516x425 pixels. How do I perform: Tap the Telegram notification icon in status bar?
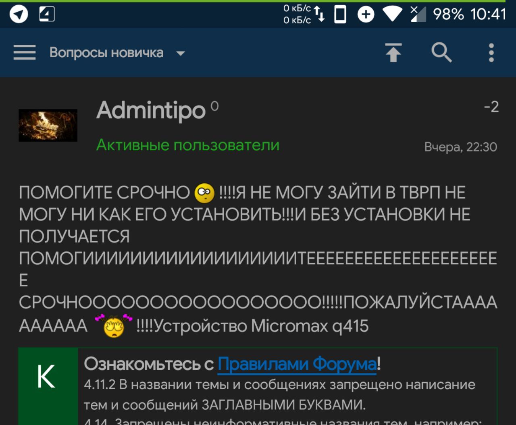(x=19, y=15)
